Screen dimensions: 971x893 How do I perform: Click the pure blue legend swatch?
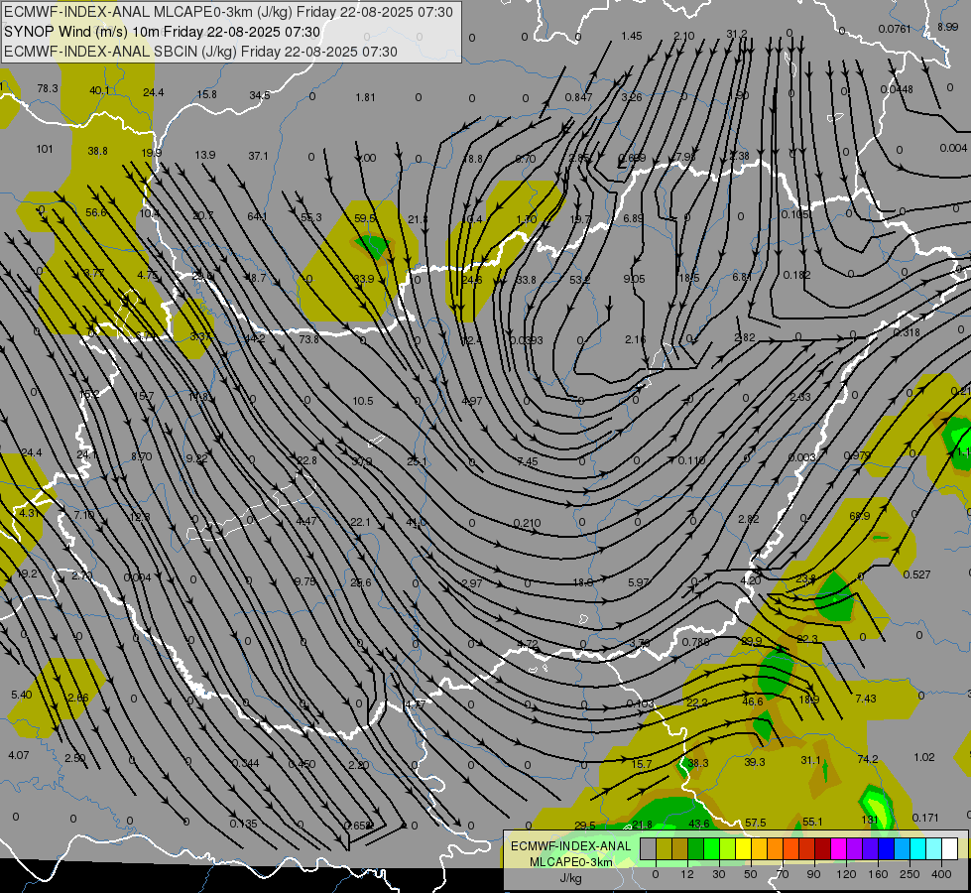pyautogui.click(x=887, y=849)
